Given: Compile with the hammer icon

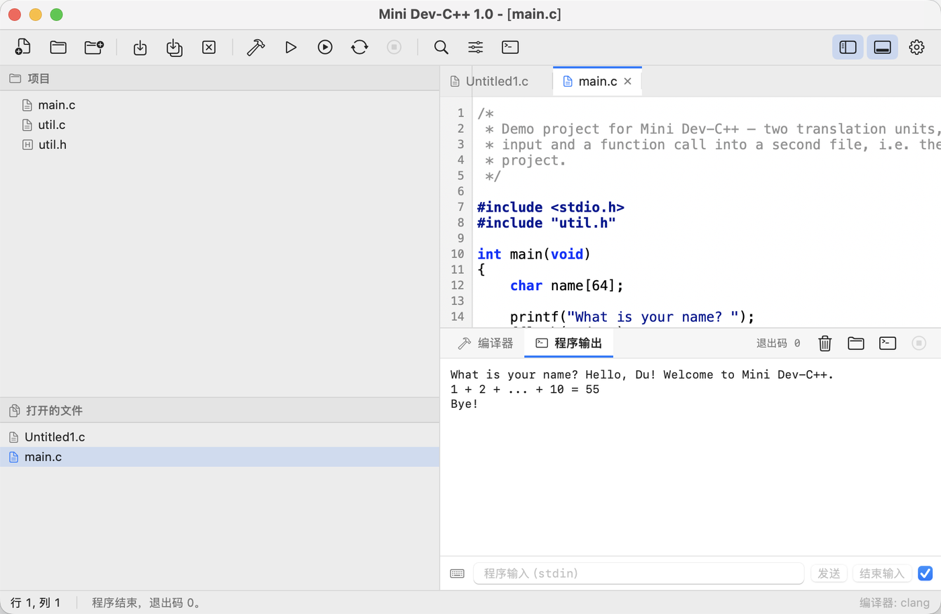Looking at the screenshot, I should point(255,47).
